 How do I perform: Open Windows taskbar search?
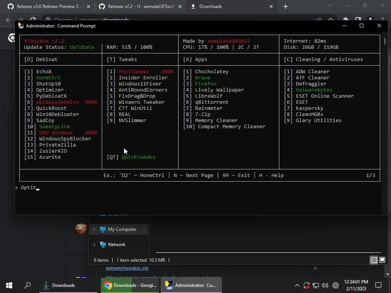(27, 285)
